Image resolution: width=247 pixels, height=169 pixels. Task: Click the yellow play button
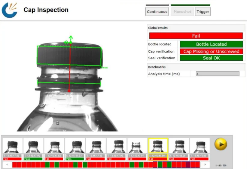221,144
